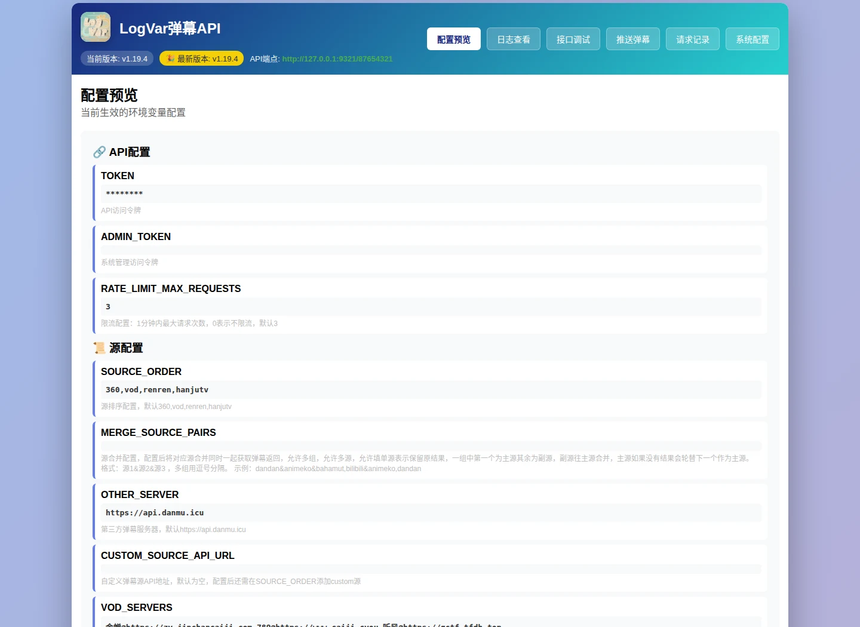Click the 源合并配置 description text
The image size is (860, 627).
[x=427, y=463]
